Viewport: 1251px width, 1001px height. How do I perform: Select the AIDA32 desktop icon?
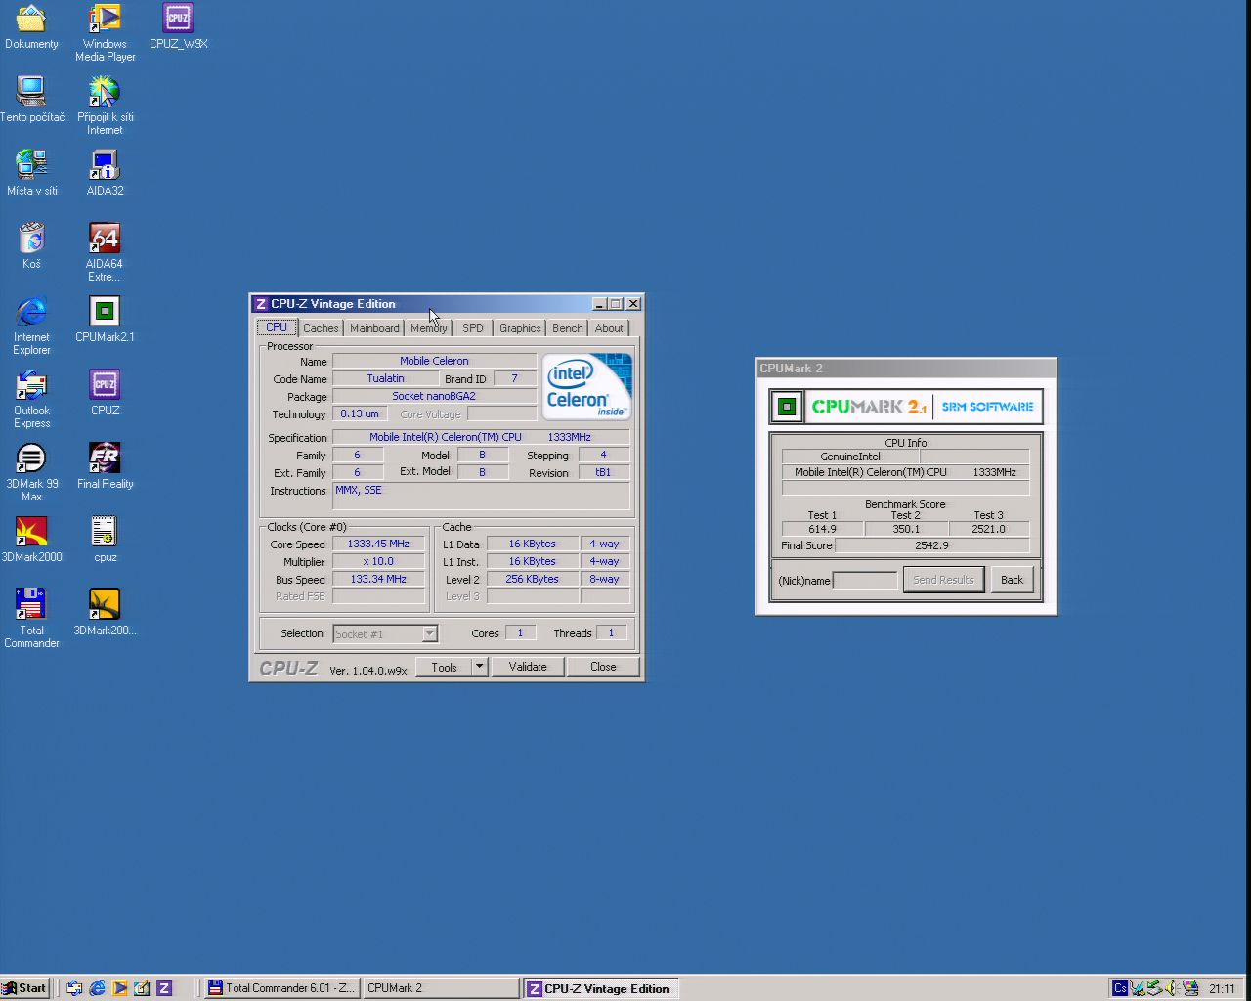point(104,166)
